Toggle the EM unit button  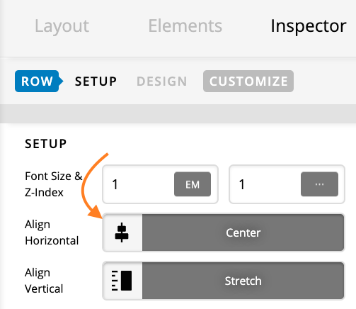click(x=193, y=184)
